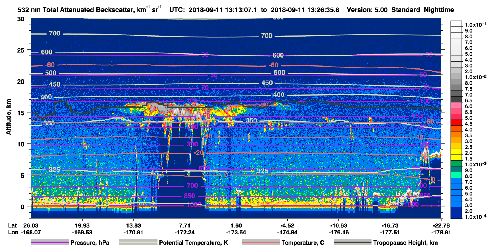Click latitude value '-10.63'
This screenshot has height=251, width=490.
coord(339,225)
